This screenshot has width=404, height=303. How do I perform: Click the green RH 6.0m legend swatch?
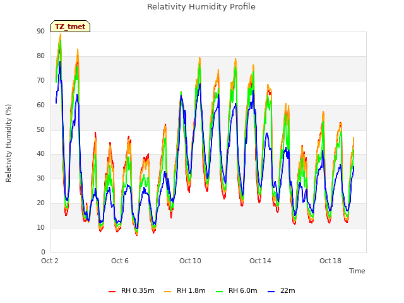pos(219,292)
